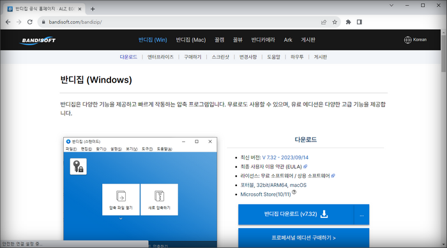Image resolution: width=447 pixels, height=248 pixels.
Task: Open 꿀캠 in top navigation
Action: click(219, 40)
